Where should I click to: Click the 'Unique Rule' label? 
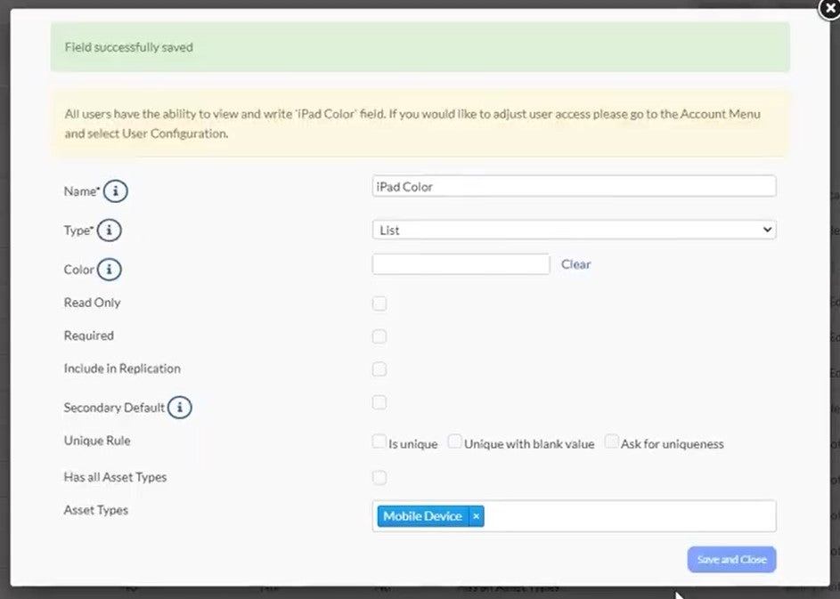[x=97, y=441]
